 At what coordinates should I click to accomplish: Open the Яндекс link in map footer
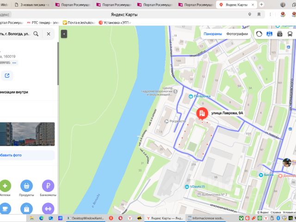coord(264,212)
